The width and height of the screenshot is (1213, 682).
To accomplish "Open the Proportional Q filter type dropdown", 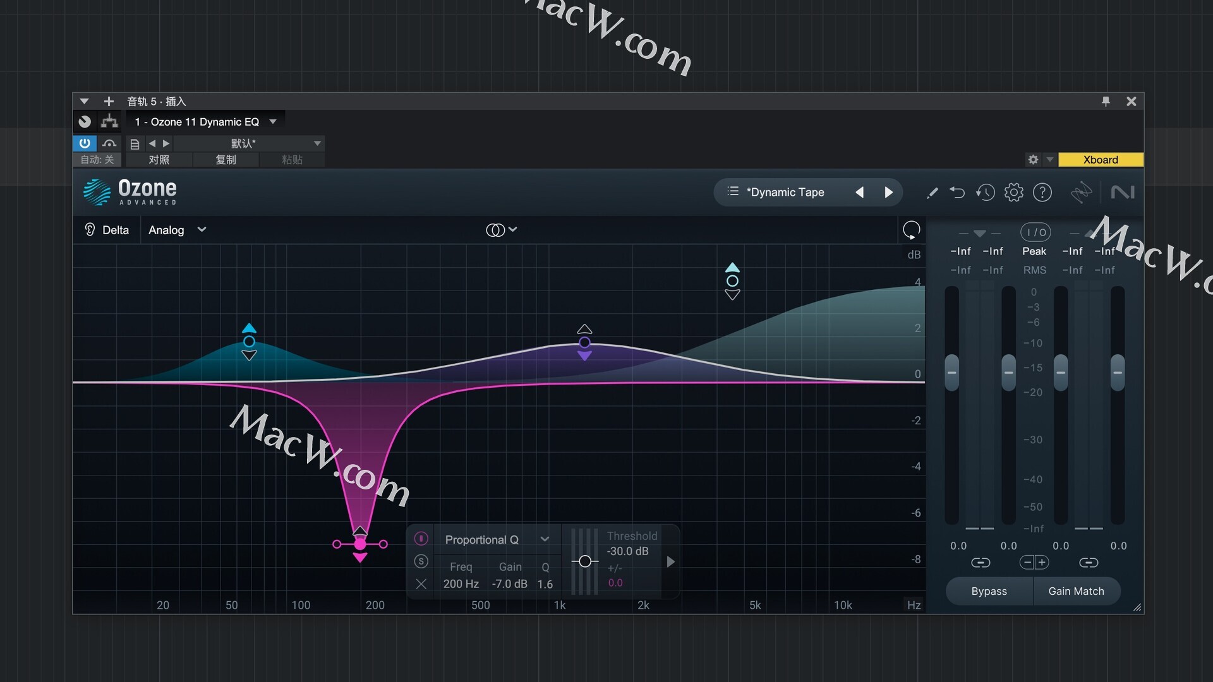I will coord(497,539).
